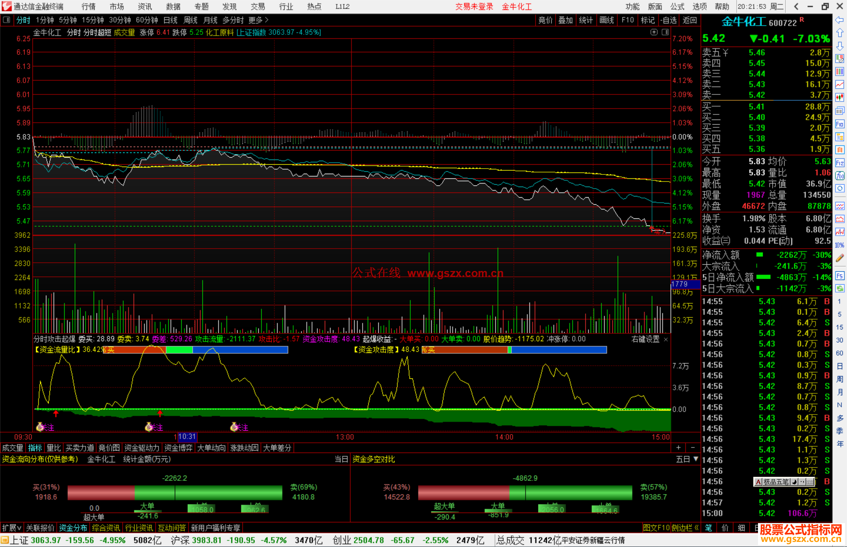
Task: Click the orange document sidebar icon
Action: point(840,150)
